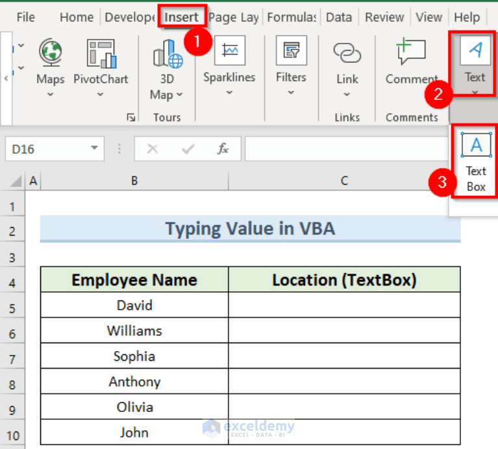The height and width of the screenshot is (449, 498).
Task: Expand the Link dropdown chevron
Action: pos(347,94)
